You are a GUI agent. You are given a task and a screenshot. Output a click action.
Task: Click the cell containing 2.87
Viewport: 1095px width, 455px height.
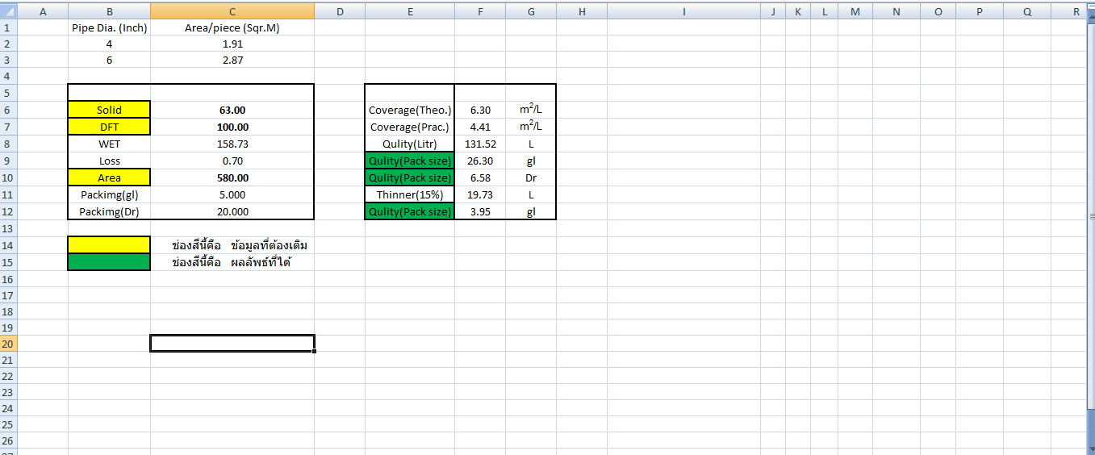coord(232,60)
